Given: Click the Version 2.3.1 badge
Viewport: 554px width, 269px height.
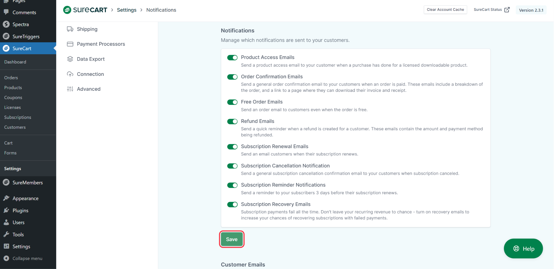Looking at the screenshot, I should point(530,10).
